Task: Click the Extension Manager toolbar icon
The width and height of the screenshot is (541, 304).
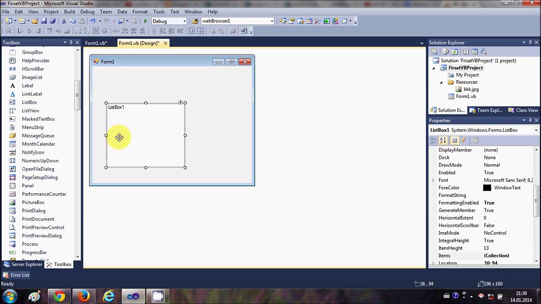Action: (335, 21)
